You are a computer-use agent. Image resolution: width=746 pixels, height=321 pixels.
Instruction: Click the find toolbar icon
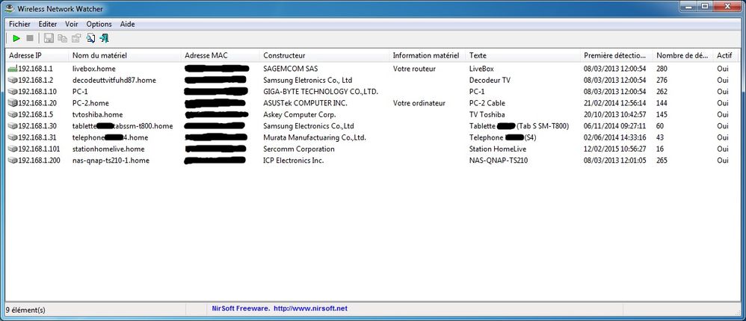pos(91,39)
